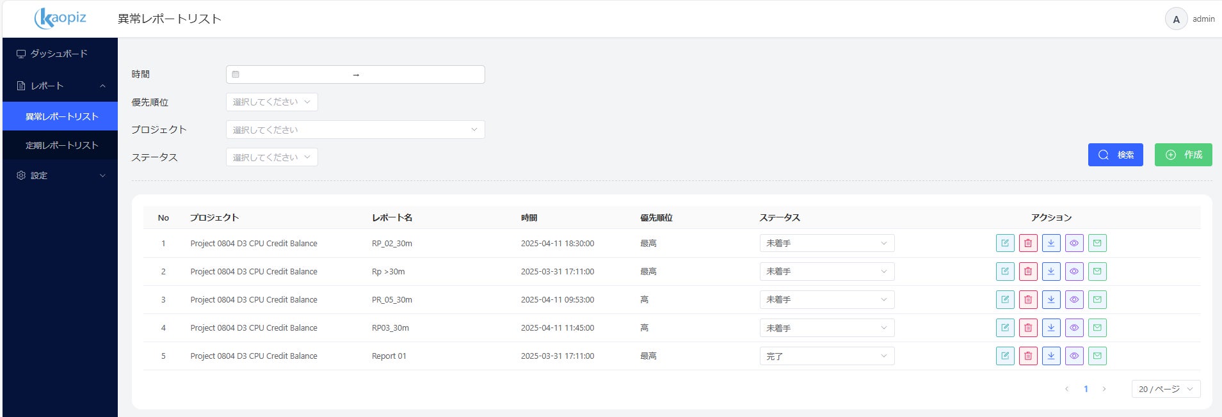1222x417 pixels.
Task: Delete report PR_05_30m
Action: (1028, 299)
